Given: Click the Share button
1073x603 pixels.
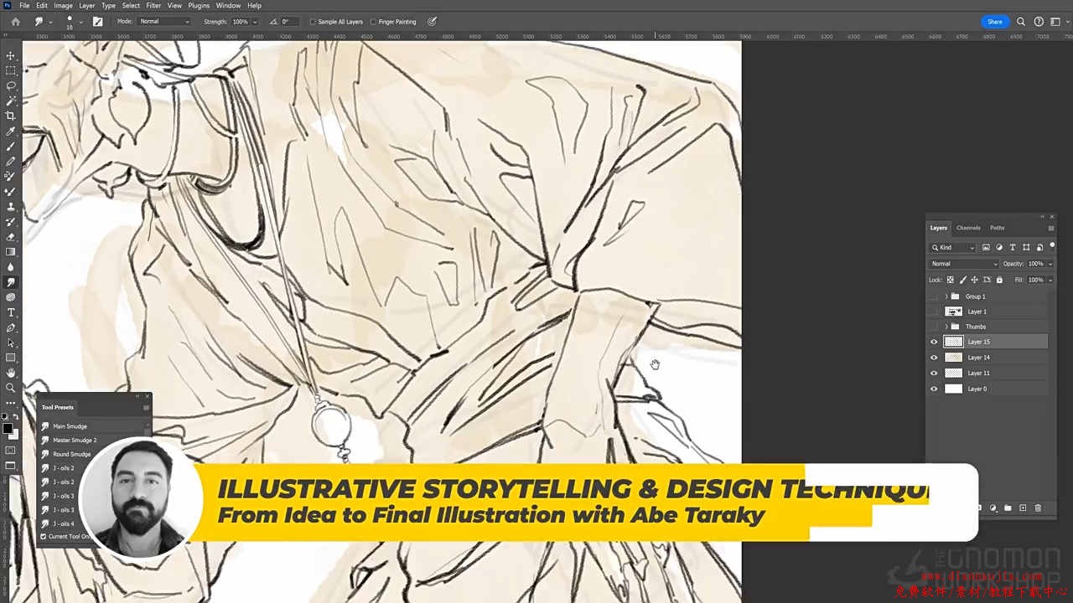Looking at the screenshot, I should click(x=994, y=22).
